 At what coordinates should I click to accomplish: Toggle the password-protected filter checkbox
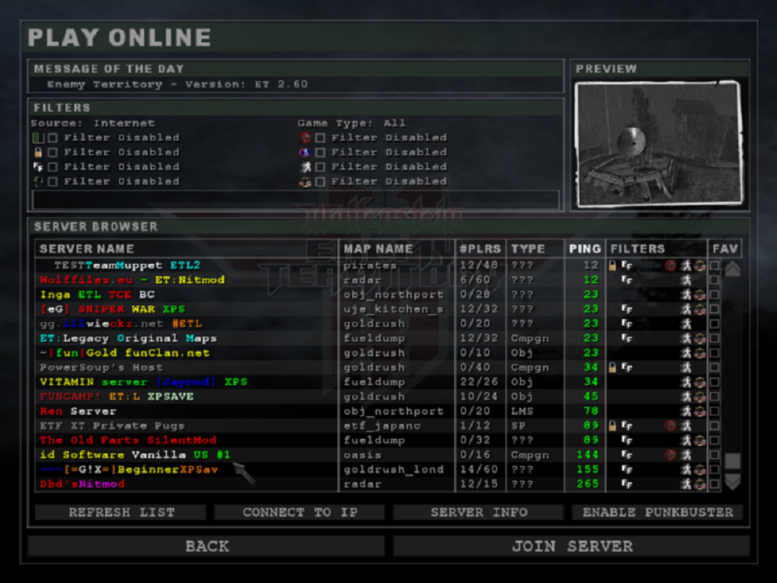(x=53, y=152)
